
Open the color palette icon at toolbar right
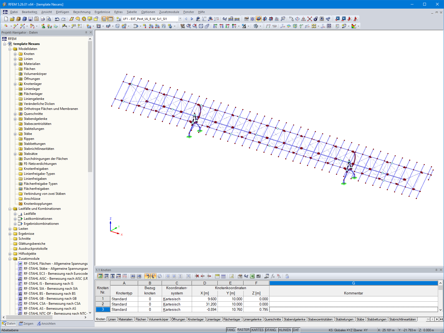pos(354,26)
